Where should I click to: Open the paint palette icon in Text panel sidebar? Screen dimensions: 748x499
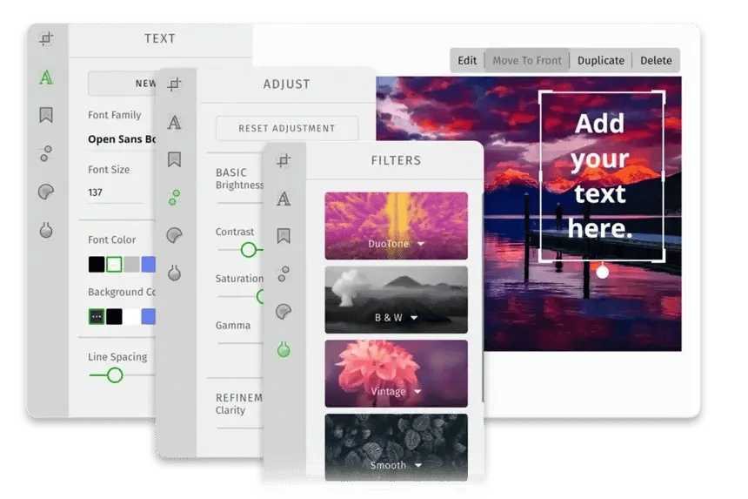click(x=46, y=192)
